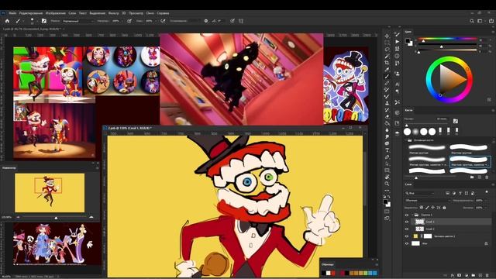The image size is (496, 279).
Task: Hide the Фон layer
Action: pyautogui.click(x=407, y=243)
